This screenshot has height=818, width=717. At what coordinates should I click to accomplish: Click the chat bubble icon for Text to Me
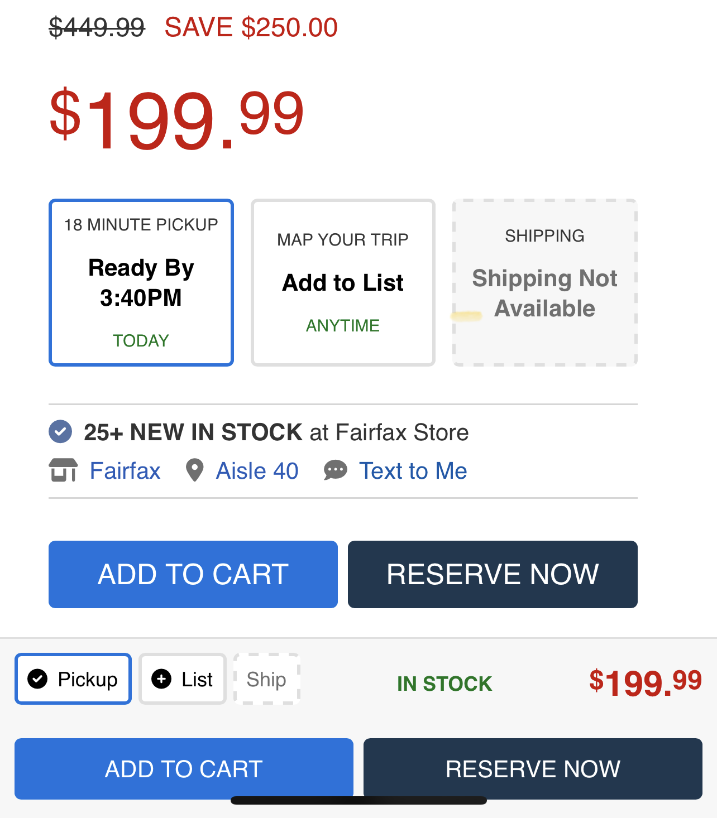(x=335, y=470)
